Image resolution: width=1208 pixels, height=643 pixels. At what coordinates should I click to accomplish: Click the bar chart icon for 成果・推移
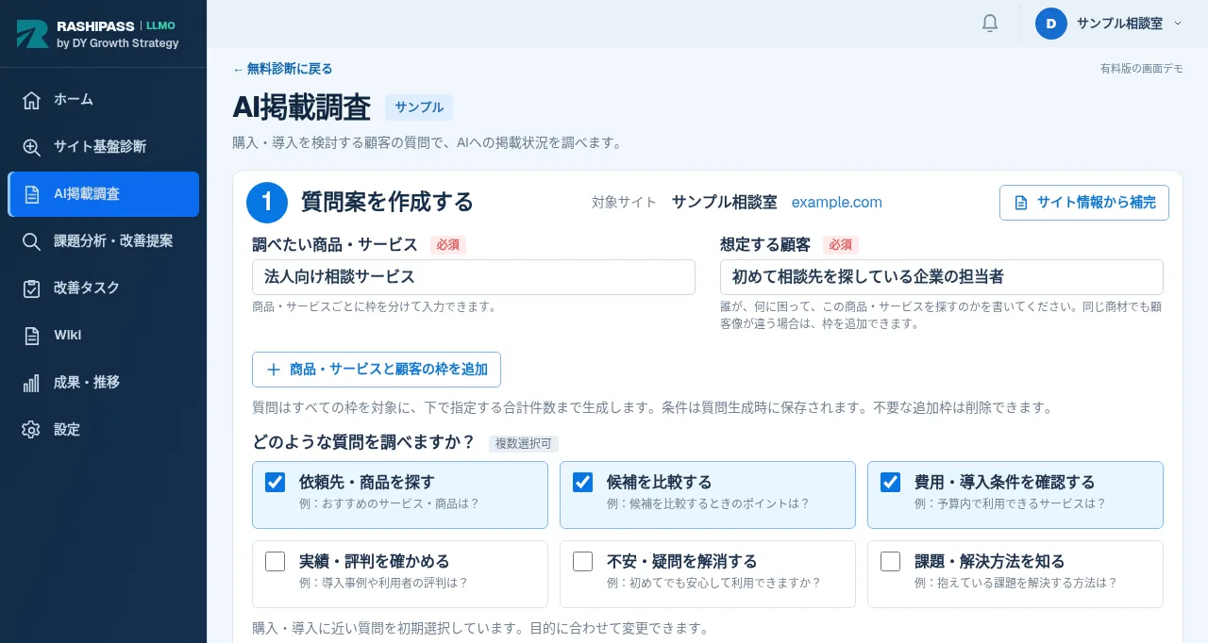point(31,383)
